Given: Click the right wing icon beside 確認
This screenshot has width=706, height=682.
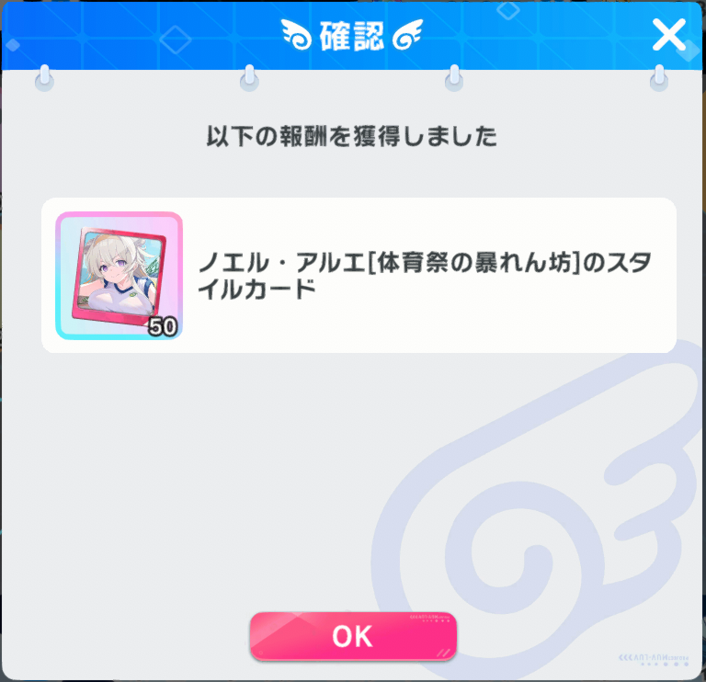Looking at the screenshot, I should [x=407, y=34].
